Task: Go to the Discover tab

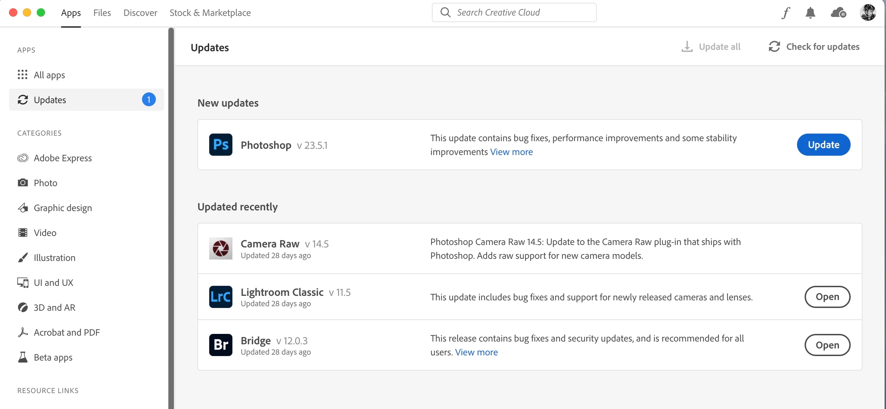Action: coord(140,13)
